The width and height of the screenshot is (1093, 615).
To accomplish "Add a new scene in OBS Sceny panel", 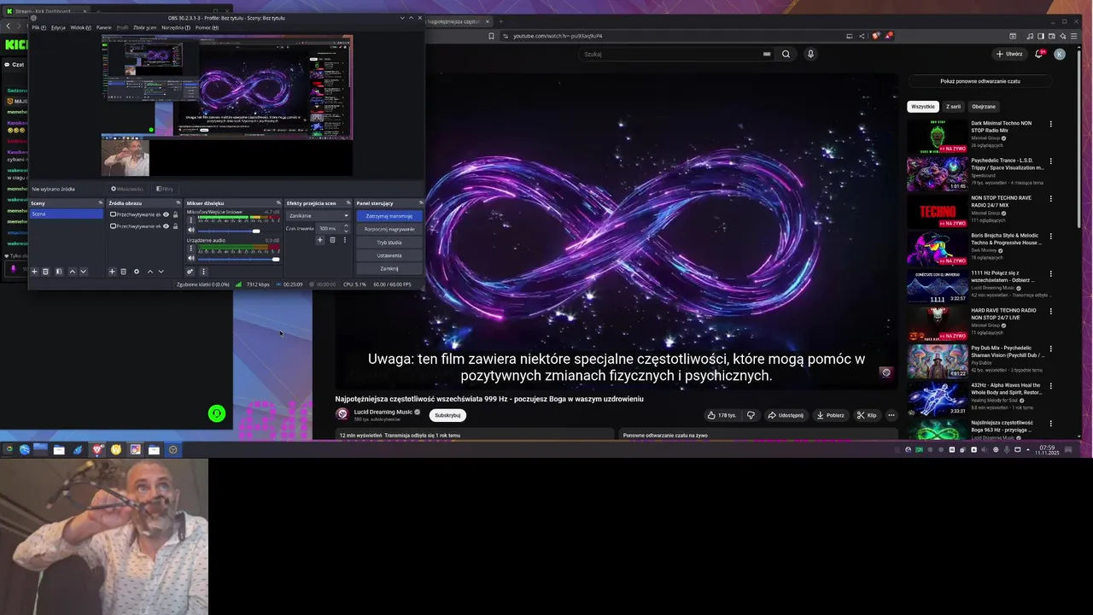I will 34,272.
